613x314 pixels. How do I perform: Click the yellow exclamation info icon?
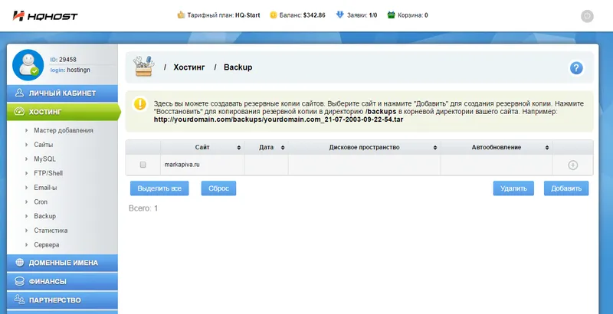point(139,104)
